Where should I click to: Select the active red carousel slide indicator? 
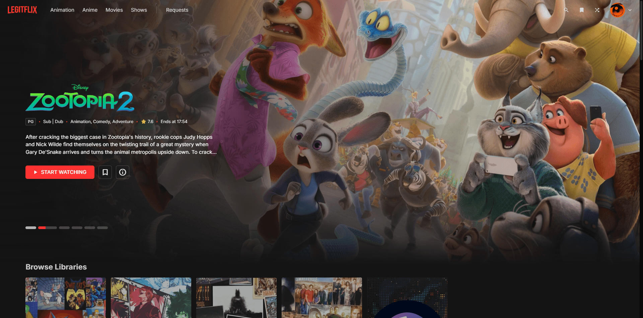(48, 228)
